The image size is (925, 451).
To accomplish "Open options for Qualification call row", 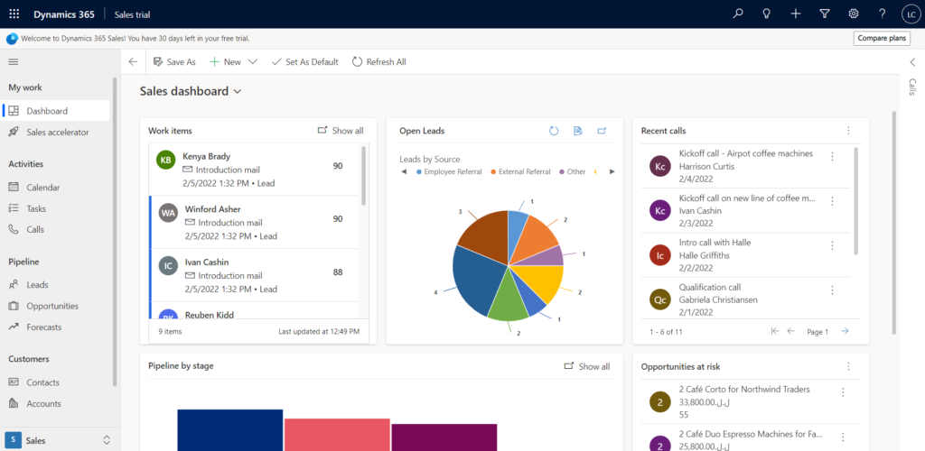I will pyautogui.click(x=832, y=290).
